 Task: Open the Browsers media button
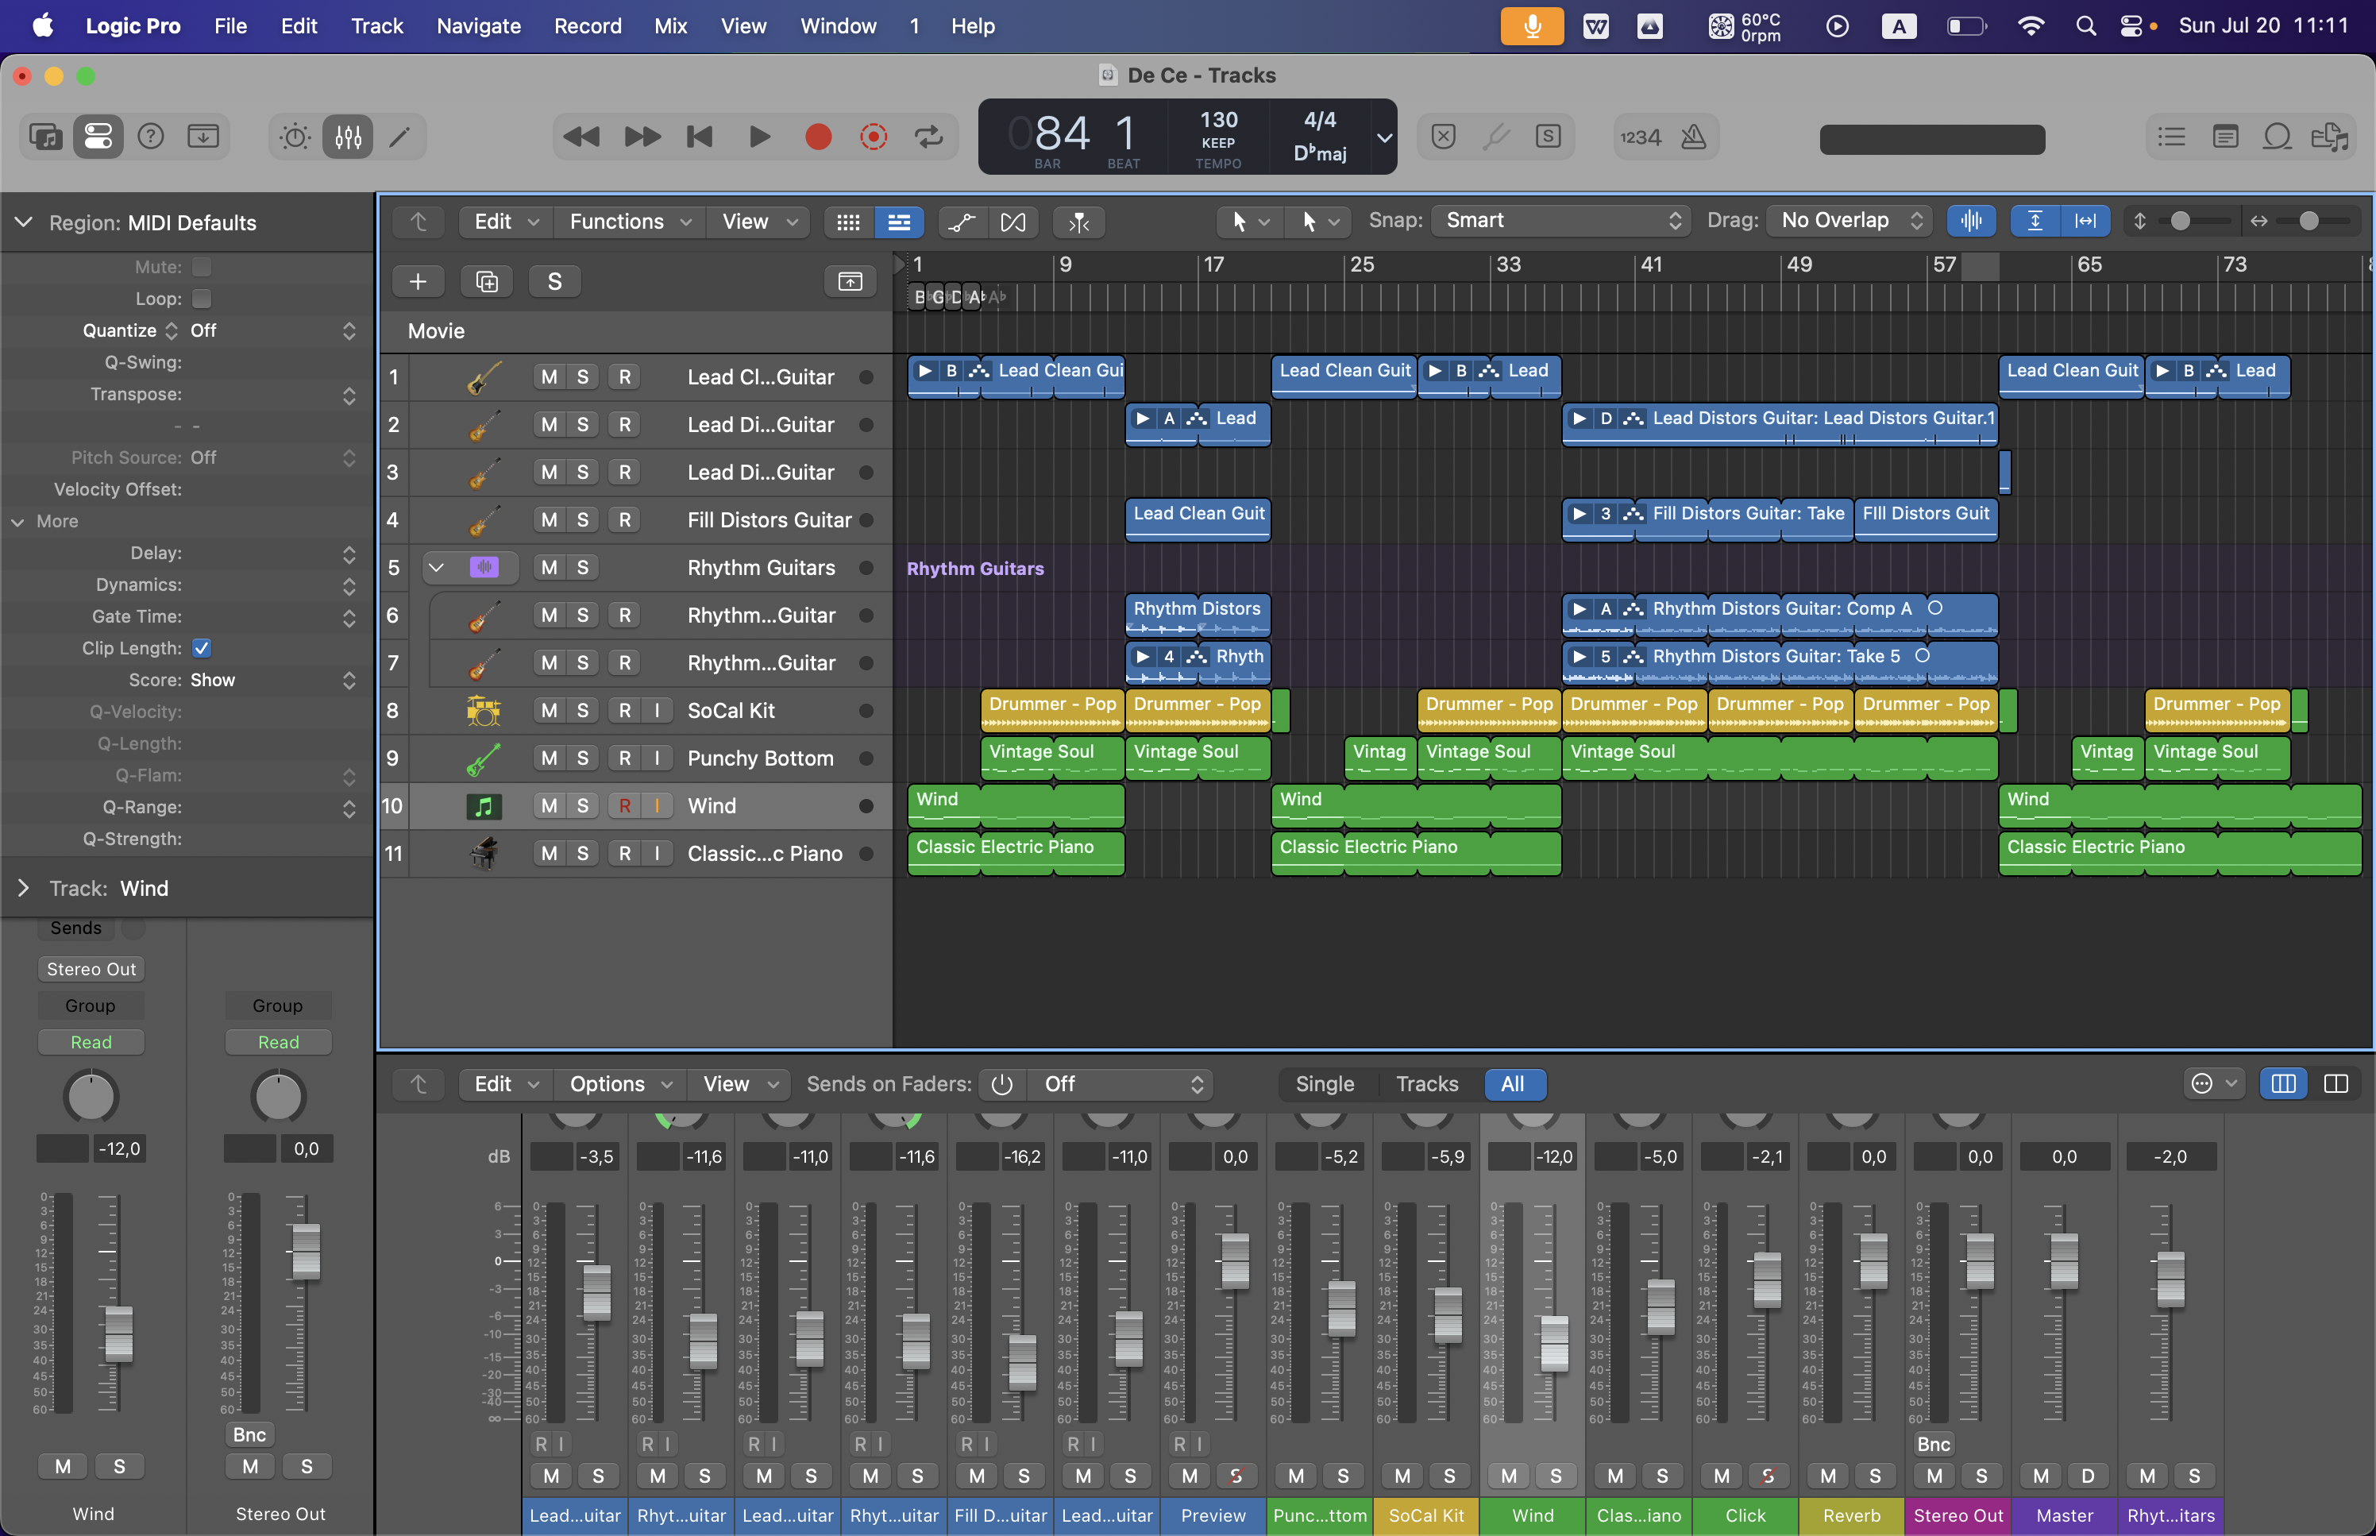pyautogui.click(x=2331, y=137)
